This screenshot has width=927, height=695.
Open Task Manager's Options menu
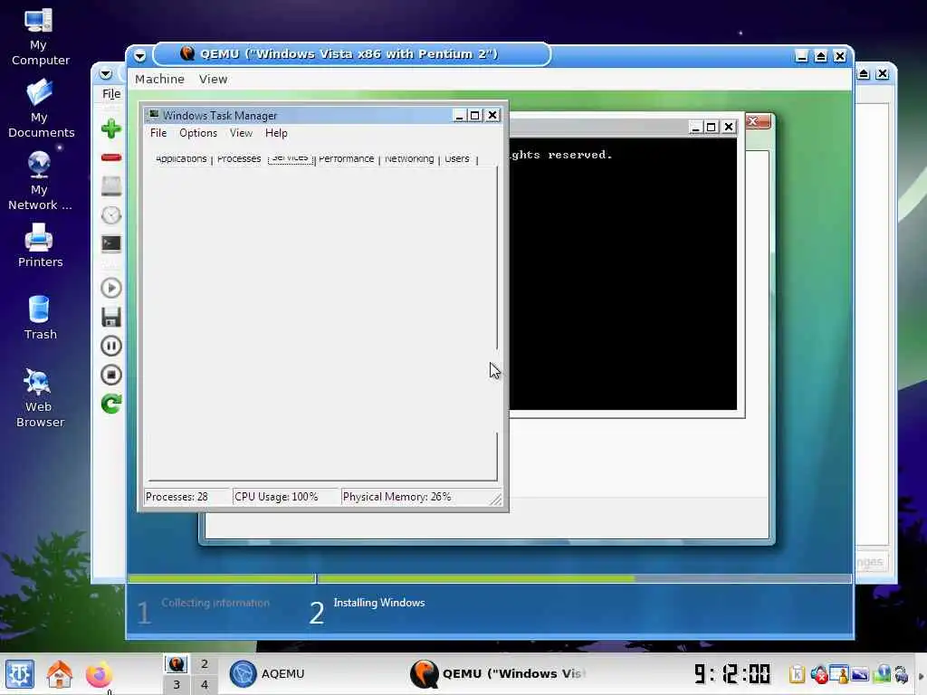198,133
